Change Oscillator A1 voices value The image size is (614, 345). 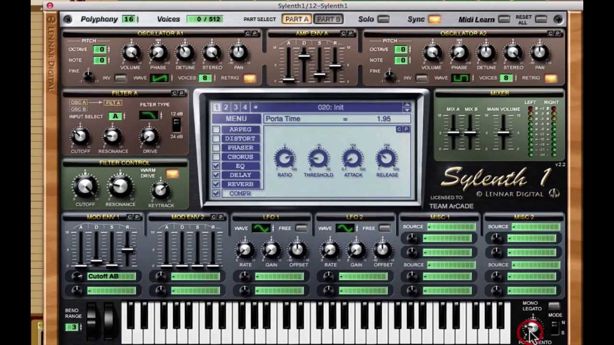pyautogui.click(x=205, y=78)
